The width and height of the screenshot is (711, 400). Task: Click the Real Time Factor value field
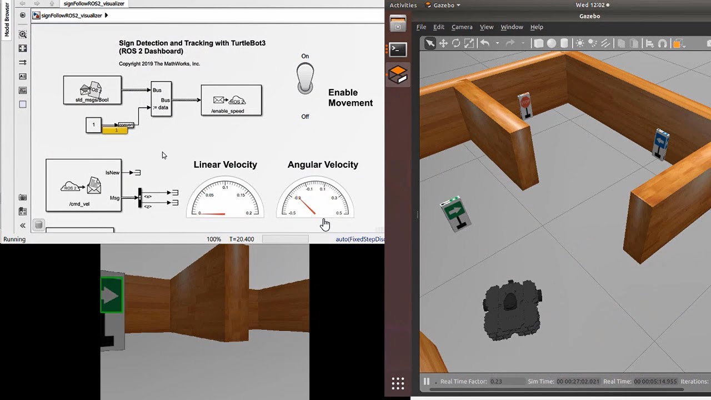pyautogui.click(x=507, y=382)
